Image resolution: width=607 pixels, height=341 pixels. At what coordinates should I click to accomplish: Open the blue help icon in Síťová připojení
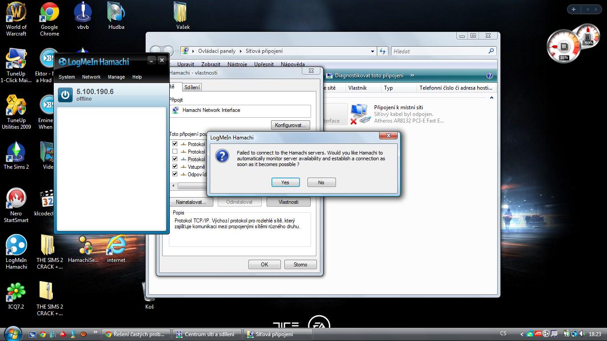click(490, 75)
